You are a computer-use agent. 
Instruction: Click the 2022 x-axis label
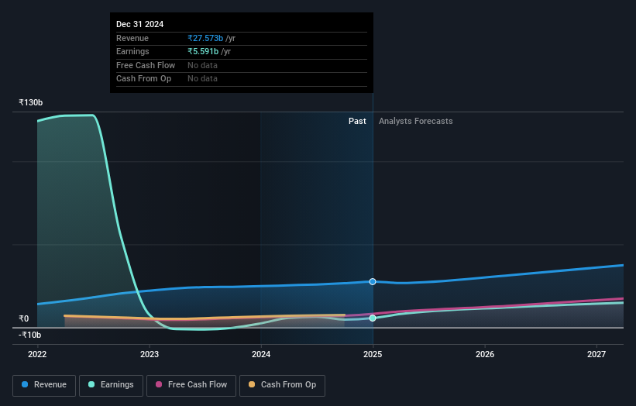tap(37, 355)
